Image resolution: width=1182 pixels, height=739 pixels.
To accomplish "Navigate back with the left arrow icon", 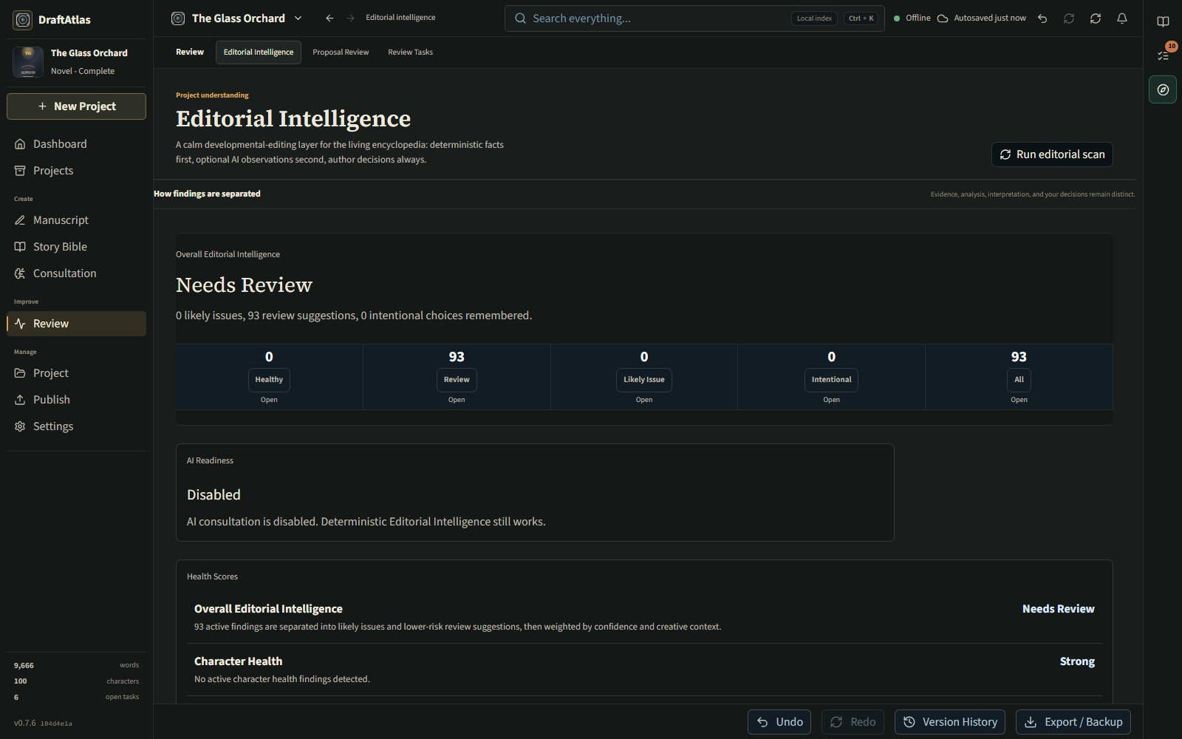I will pos(329,18).
